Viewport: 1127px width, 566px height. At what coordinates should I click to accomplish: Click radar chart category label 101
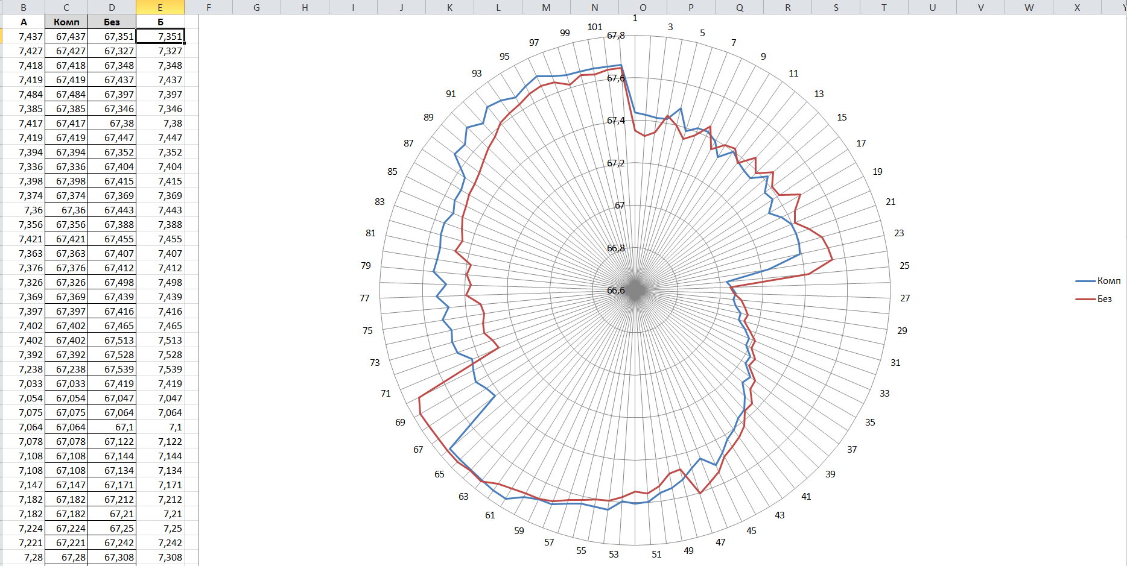[x=595, y=27]
